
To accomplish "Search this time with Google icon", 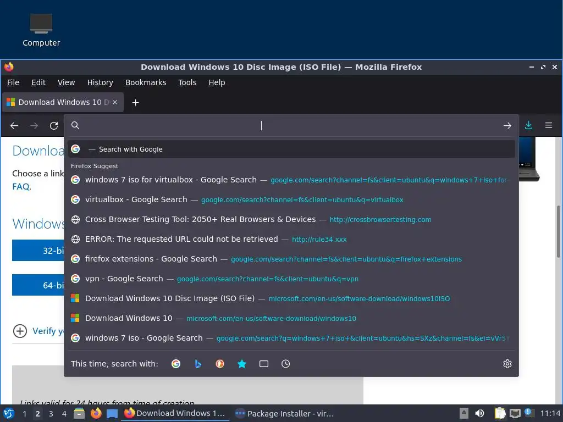I will click(x=176, y=364).
